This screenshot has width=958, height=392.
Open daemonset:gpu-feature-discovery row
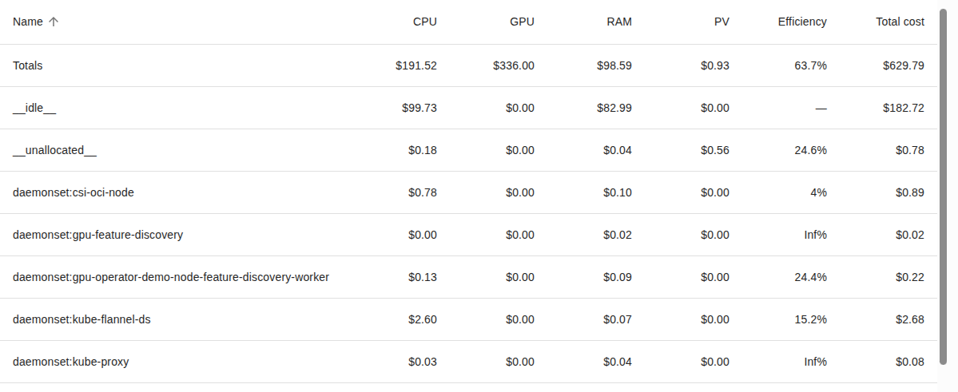pyautogui.click(x=468, y=235)
